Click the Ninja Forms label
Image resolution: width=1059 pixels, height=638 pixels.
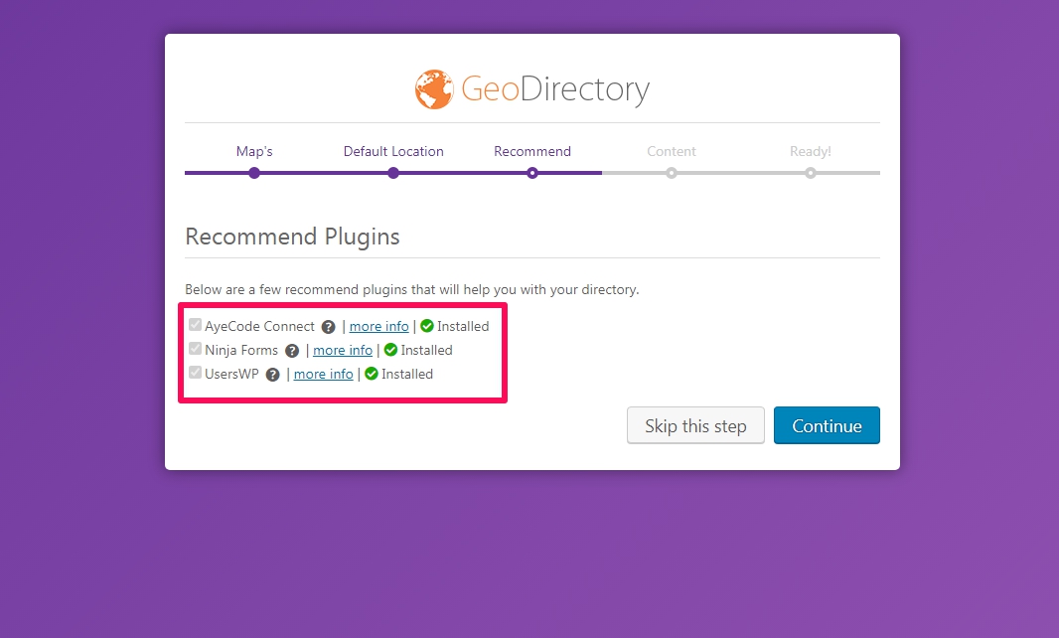241,350
